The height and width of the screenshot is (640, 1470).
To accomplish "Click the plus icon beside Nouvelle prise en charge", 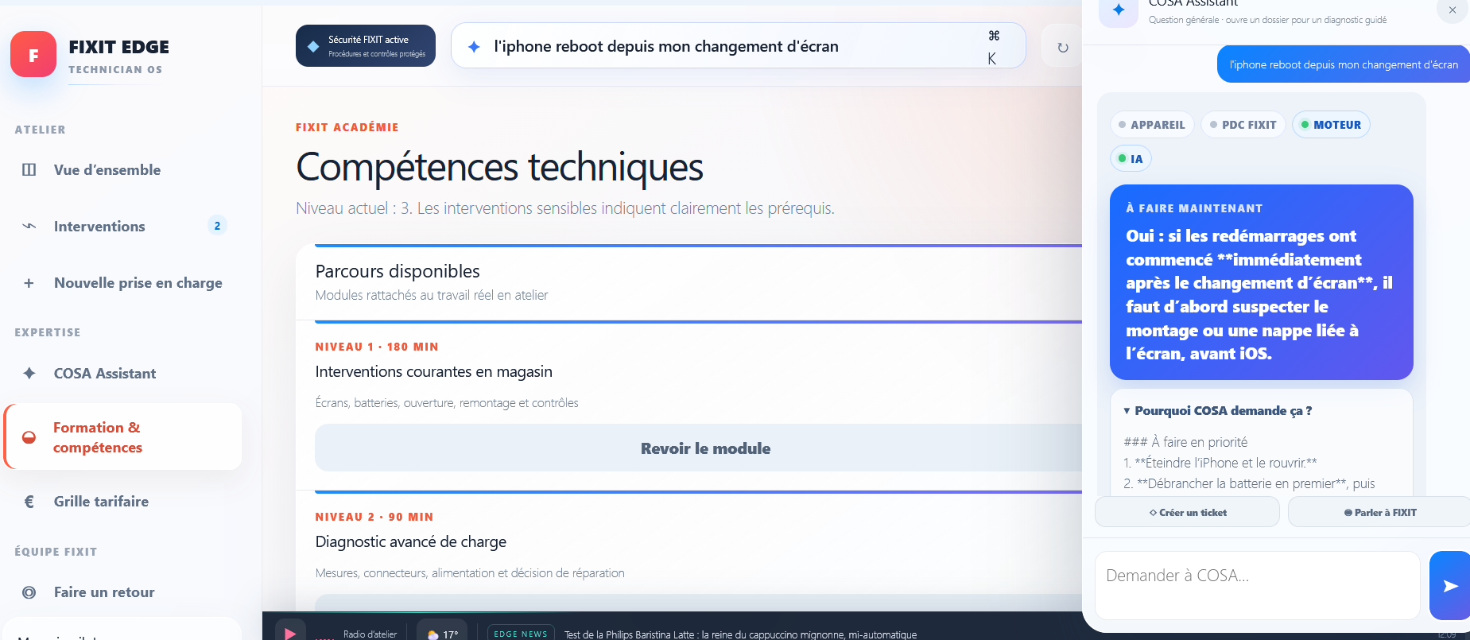I will (x=29, y=283).
